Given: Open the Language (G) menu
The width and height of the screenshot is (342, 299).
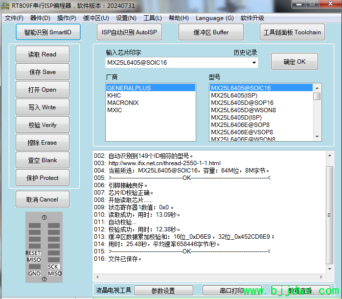Looking at the screenshot, I should click(214, 18).
